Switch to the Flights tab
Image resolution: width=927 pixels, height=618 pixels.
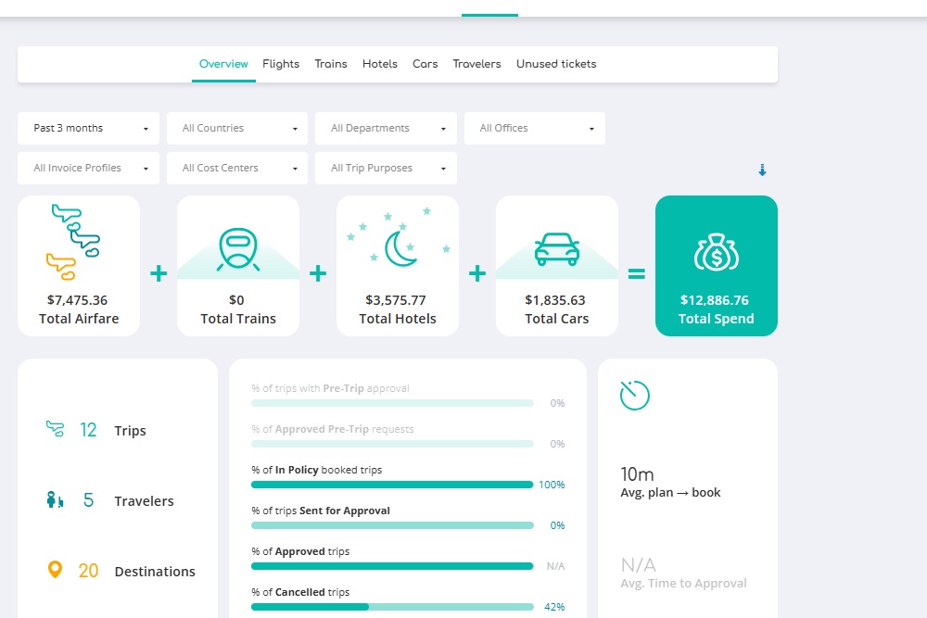coord(281,64)
